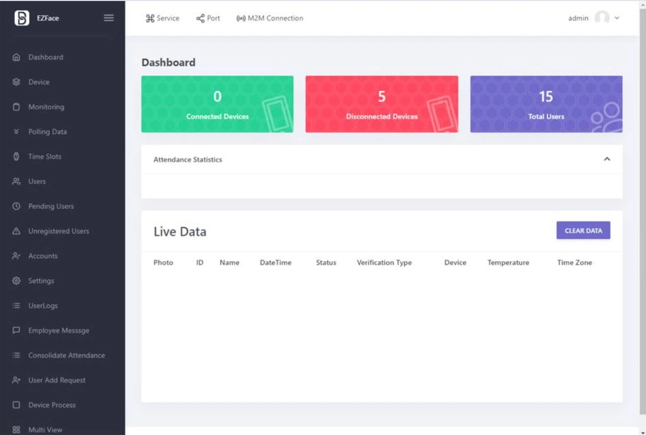Viewport: 646px width, 435px height.
Task: Click the page vertical scrollbar
Action: pyautogui.click(x=643, y=210)
